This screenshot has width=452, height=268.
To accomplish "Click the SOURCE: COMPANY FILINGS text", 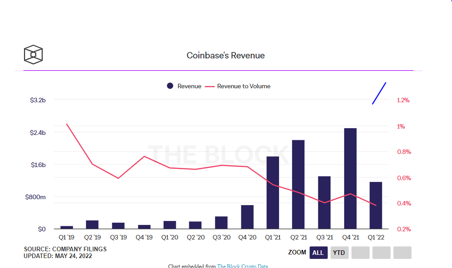I will tap(65, 249).
